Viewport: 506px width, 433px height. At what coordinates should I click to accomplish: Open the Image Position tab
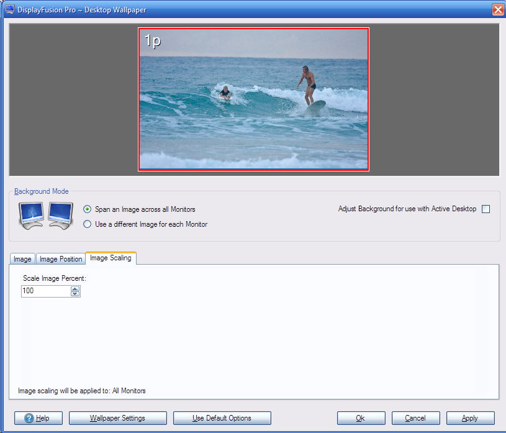(61, 259)
